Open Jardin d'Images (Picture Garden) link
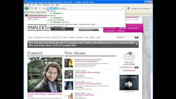Image resolution: width=176 pixels, height=99 pixels. click(87, 72)
